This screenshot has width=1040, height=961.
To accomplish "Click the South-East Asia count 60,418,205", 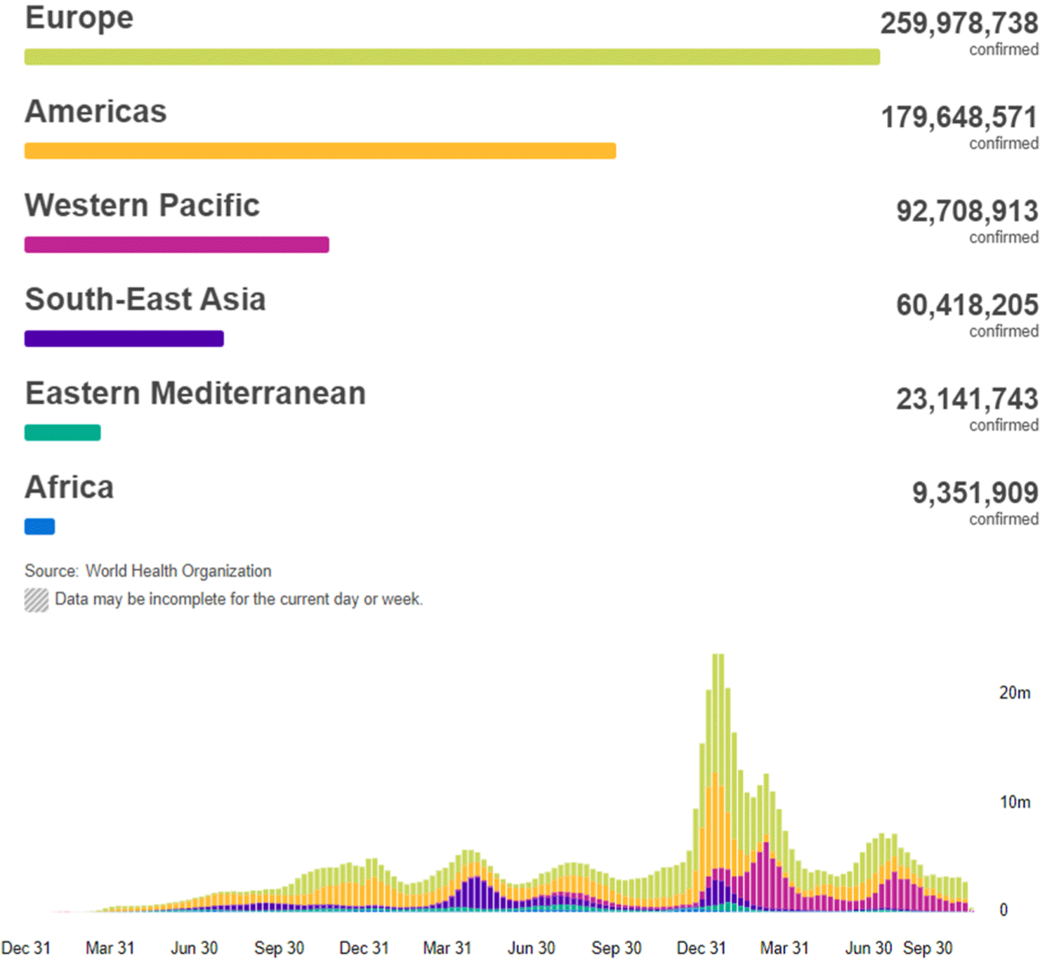I will tap(967, 305).
